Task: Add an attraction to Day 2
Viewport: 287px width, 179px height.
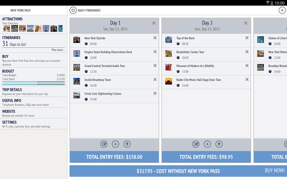Action: pos(207,144)
